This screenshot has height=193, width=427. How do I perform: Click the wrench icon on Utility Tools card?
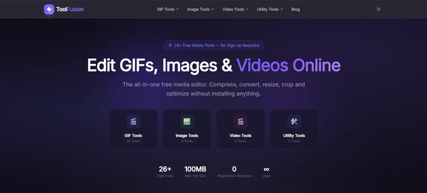point(294,121)
